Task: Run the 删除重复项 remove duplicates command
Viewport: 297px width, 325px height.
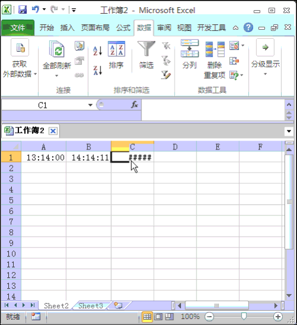Action: (214, 60)
